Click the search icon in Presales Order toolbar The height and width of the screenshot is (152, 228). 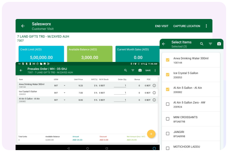tap(126, 70)
